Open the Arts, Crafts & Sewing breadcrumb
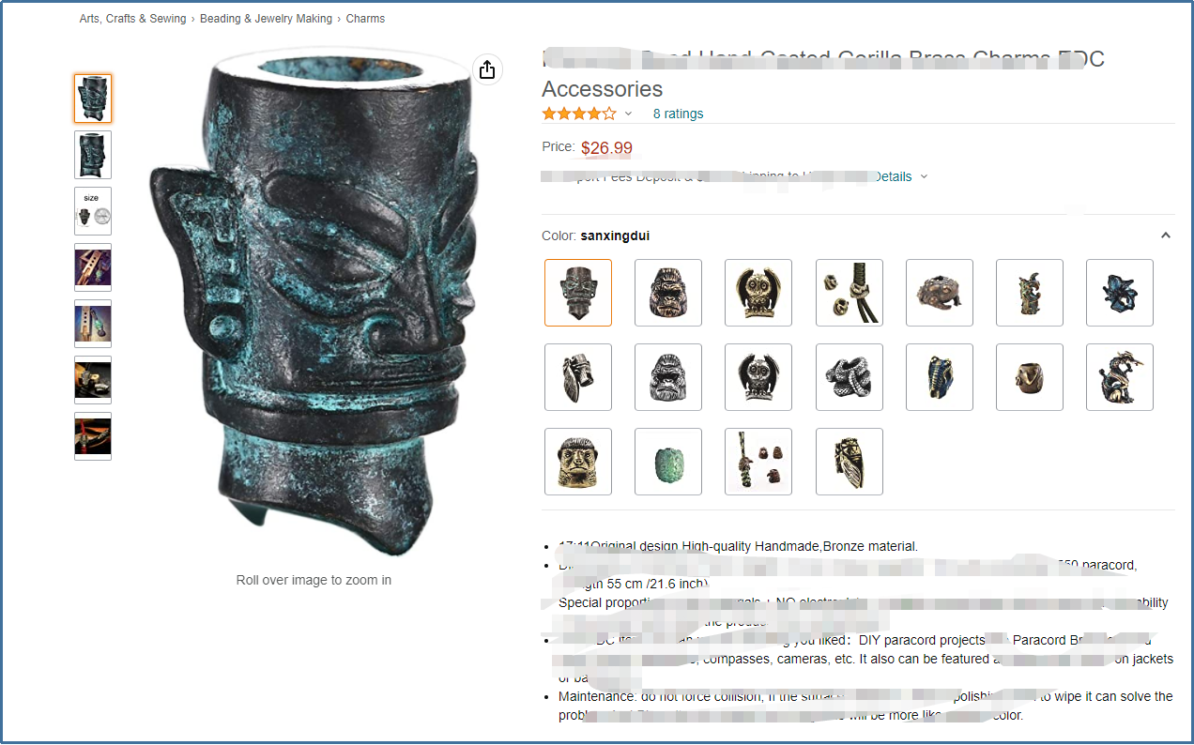This screenshot has width=1194, height=745. click(133, 19)
